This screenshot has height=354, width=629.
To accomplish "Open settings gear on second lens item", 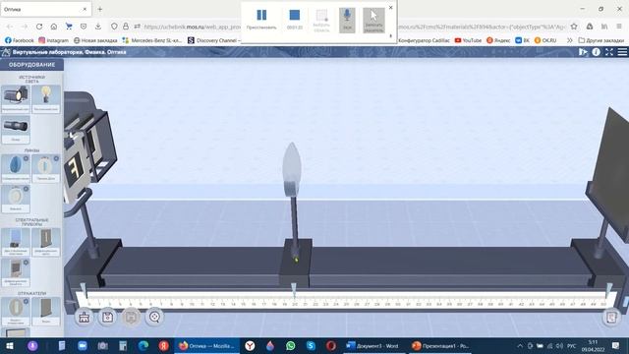I will (x=56, y=158).
